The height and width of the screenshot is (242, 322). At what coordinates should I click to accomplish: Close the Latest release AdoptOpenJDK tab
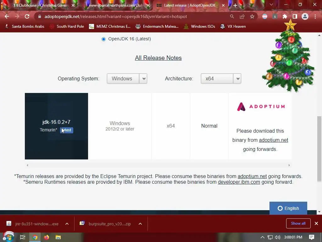coord(223,5)
